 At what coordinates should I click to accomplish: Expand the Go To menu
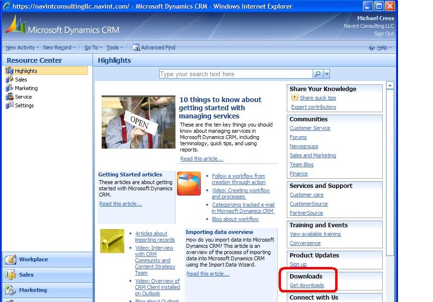(94, 47)
